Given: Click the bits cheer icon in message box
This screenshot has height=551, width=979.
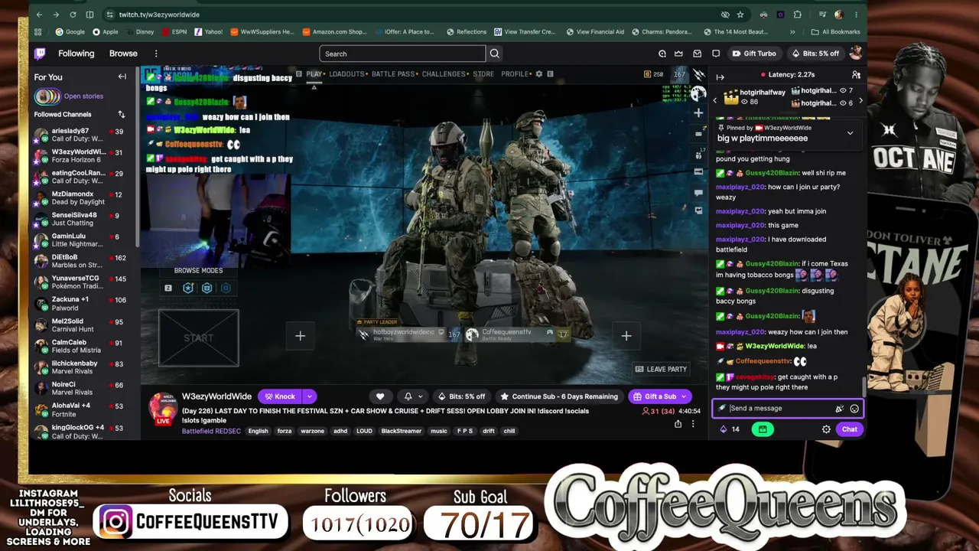Looking at the screenshot, I should point(840,409).
